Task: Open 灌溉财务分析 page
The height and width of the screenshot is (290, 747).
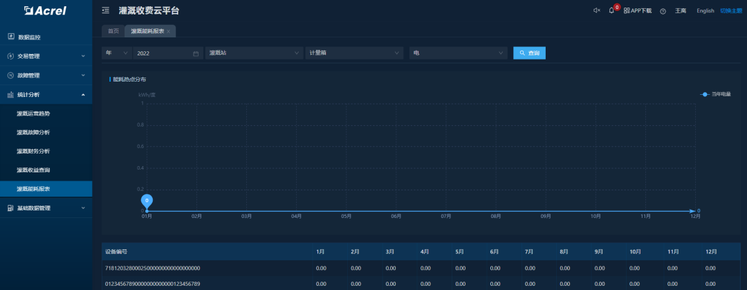Action: point(46,151)
